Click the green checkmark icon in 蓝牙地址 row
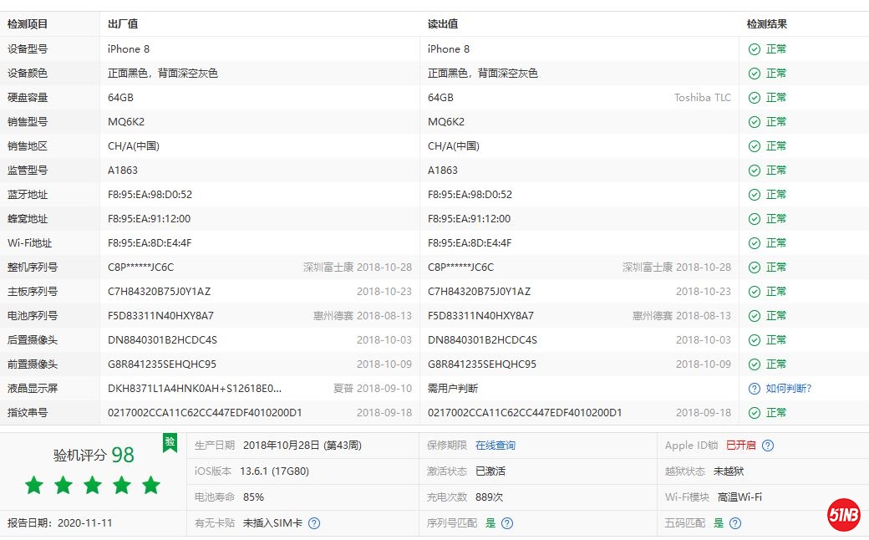Screen dimensions: 869x540 point(755,195)
